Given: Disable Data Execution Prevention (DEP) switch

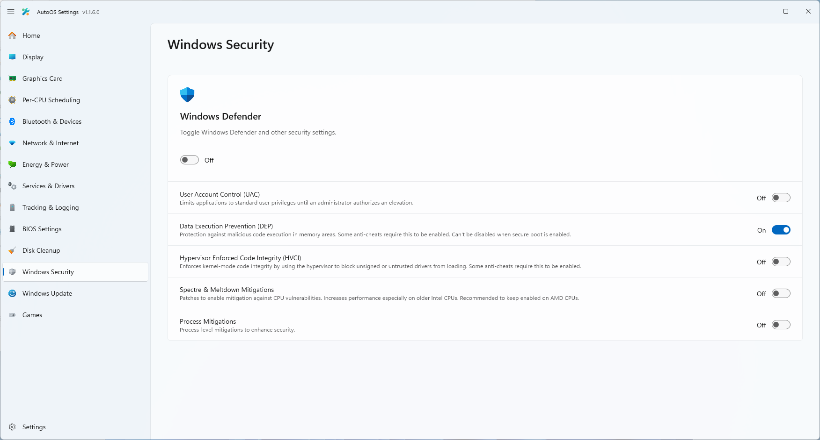Looking at the screenshot, I should pyautogui.click(x=781, y=230).
